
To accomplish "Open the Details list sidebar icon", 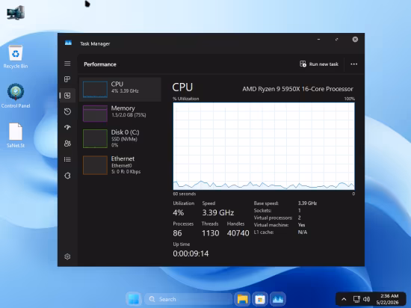I will pyautogui.click(x=67, y=159).
